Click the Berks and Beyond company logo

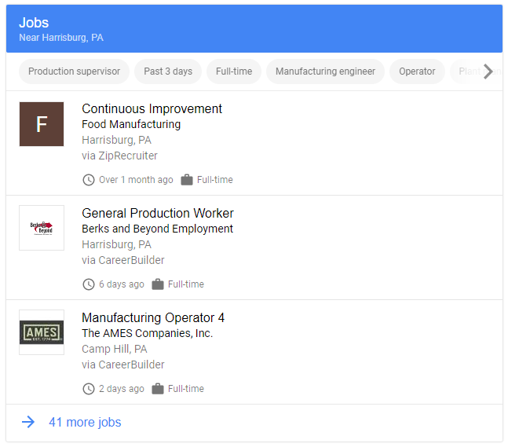point(42,228)
